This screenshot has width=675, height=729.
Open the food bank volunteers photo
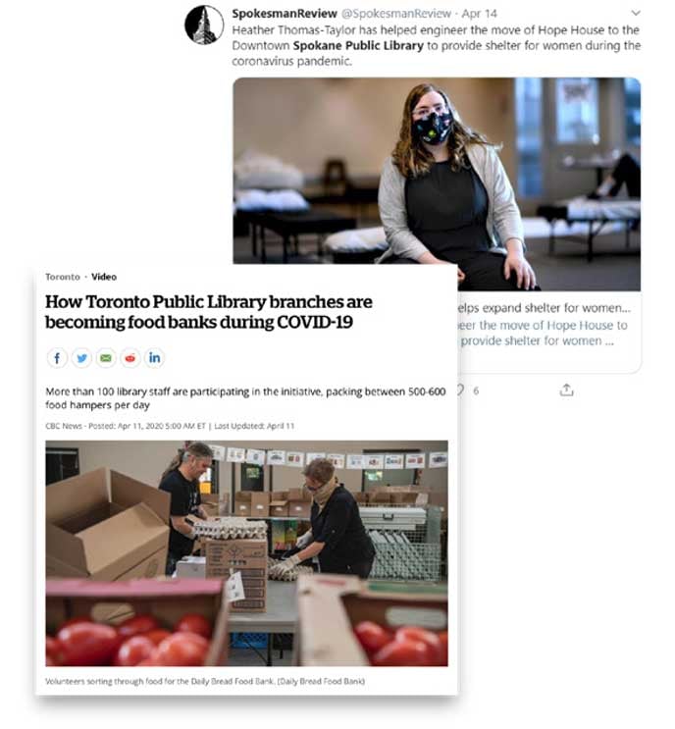pos(247,553)
